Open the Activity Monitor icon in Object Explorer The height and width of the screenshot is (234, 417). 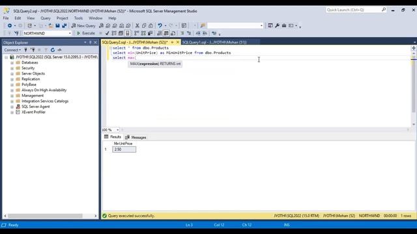tap(59, 50)
